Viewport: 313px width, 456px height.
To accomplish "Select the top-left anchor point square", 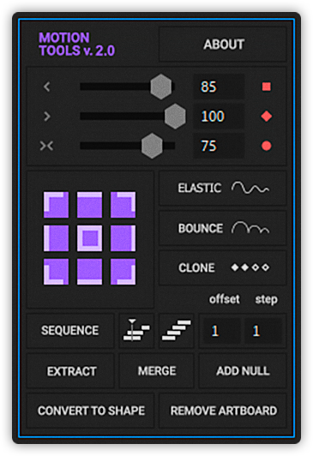I will pyautogui.click(x=56, y=205).
